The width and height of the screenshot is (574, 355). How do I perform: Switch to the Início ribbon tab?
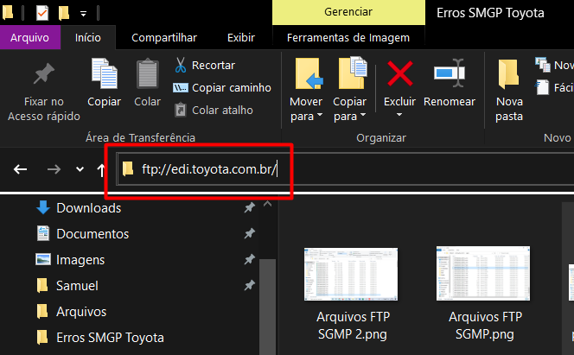pyautogui.click(x=88, y=37)
